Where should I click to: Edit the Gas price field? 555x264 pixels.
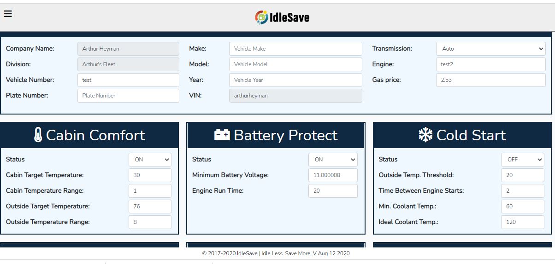coord(490,80)
